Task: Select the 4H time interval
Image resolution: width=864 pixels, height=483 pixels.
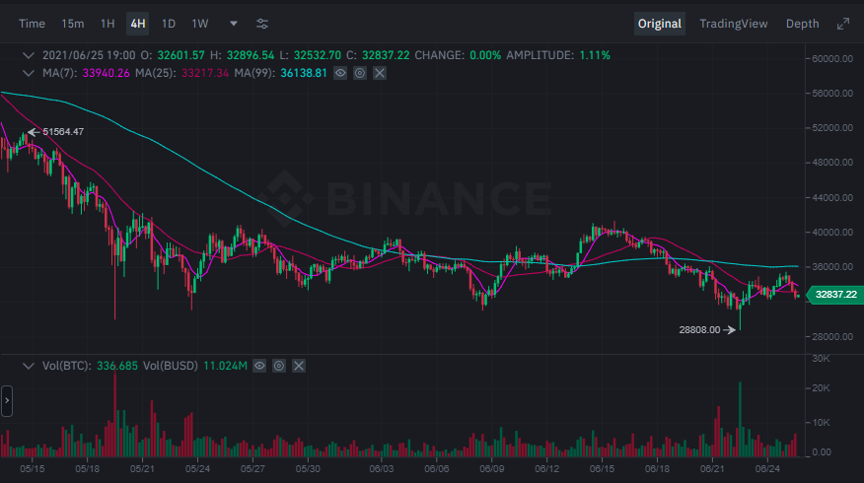Action: tap(138, 24)
